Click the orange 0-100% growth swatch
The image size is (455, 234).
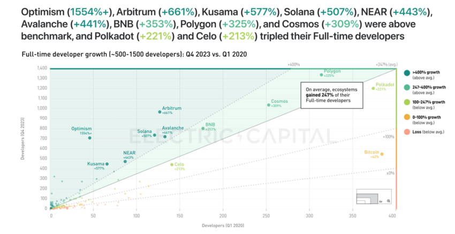click(x=407, y=117)
